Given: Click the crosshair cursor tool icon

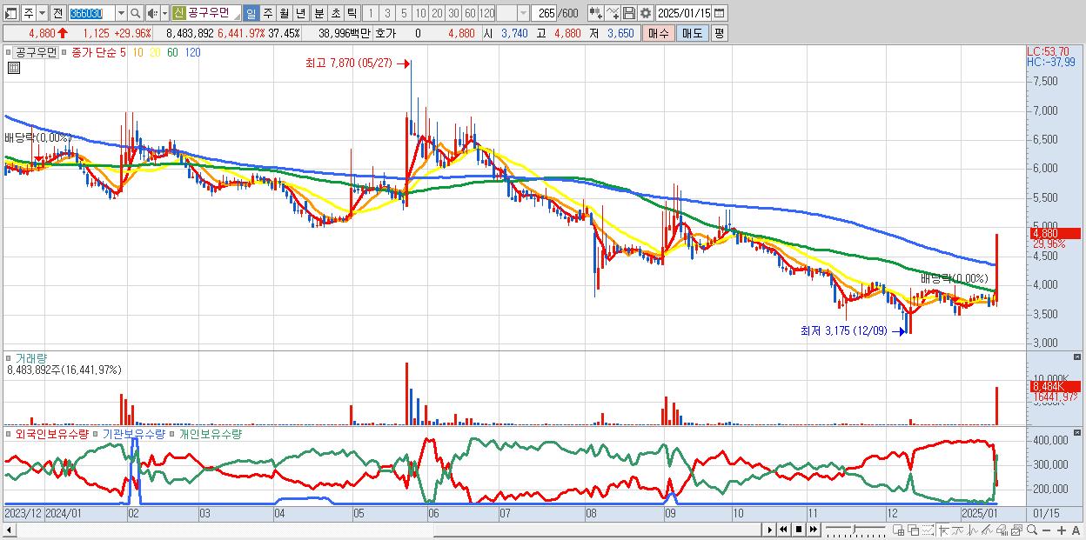Looking at the screenshot, I should tap(943, 530).
